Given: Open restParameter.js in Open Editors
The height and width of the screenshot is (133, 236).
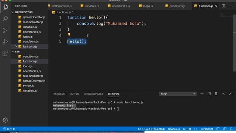Looking at the screenshot, I should point(29,22).
